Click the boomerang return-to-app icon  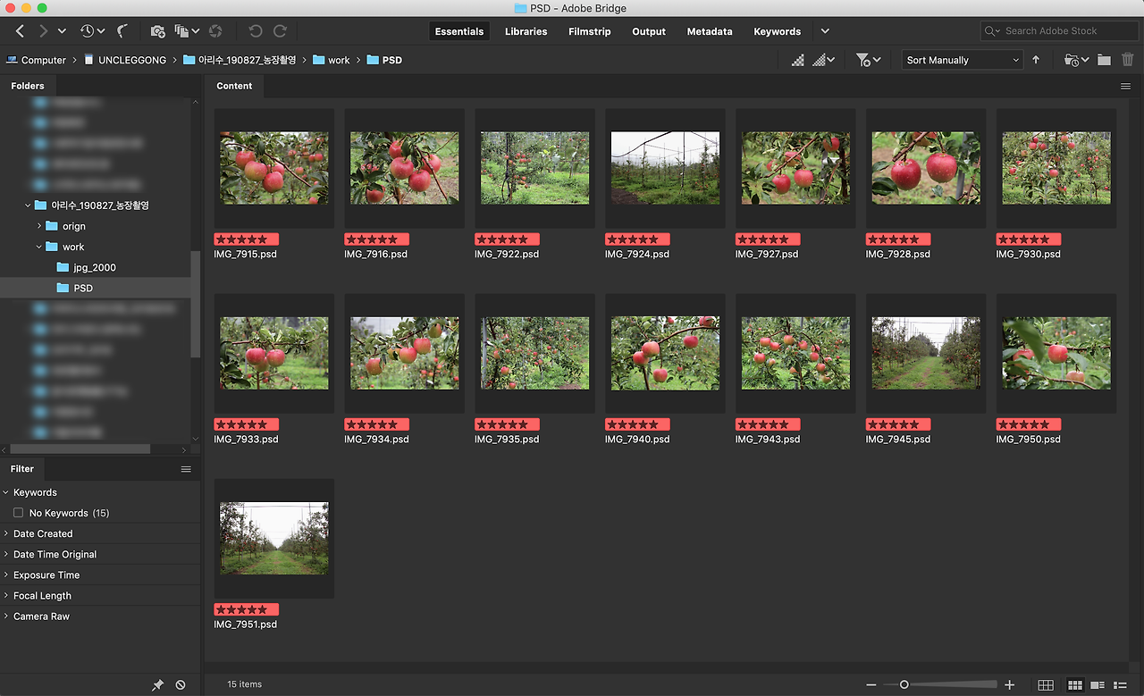click(122, 31)
